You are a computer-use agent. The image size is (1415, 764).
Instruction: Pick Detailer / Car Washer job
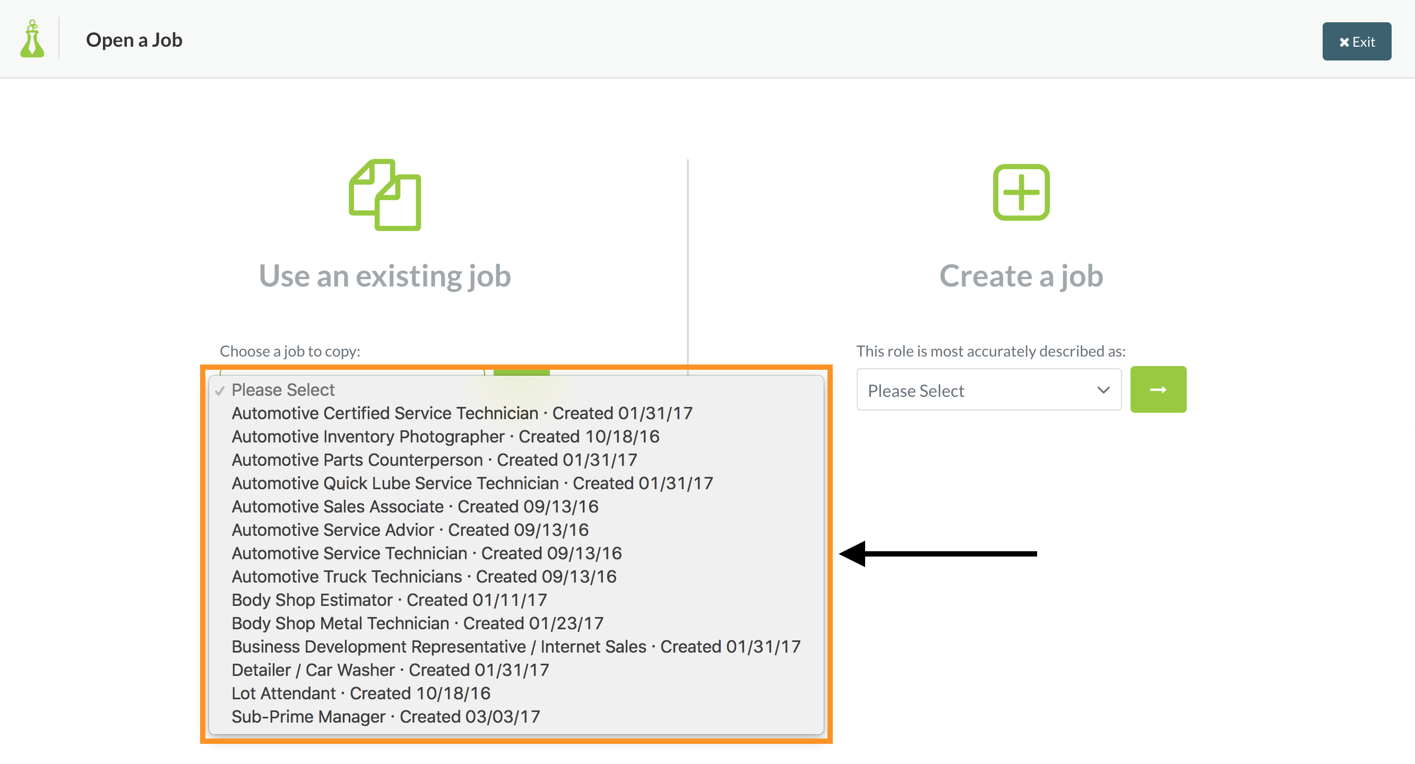point(516,670)
